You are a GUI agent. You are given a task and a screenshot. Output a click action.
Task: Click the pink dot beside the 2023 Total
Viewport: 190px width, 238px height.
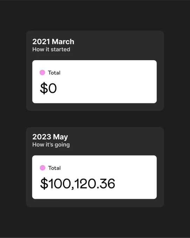[x=42, y=168]
